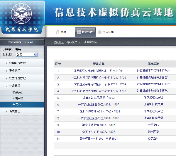The height and width of the screenshot is (156, 176).
Task: Select the highlighted 开课查询 sidebar item
Action: (17, 104)
